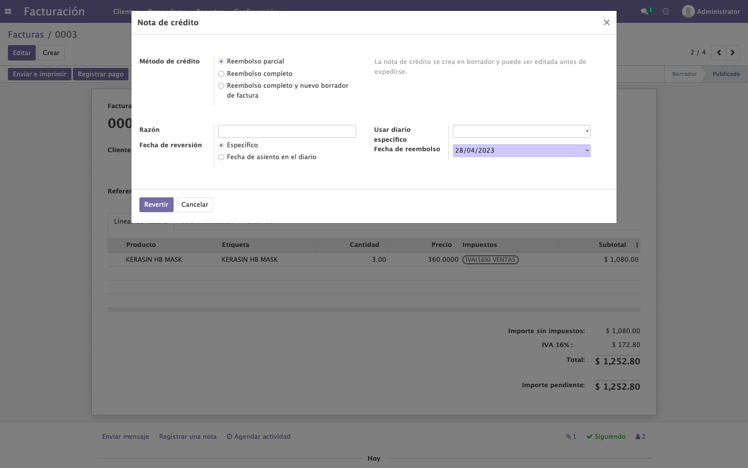Click the Facturación app title
The image size is (748, 468).
[54, 11]
